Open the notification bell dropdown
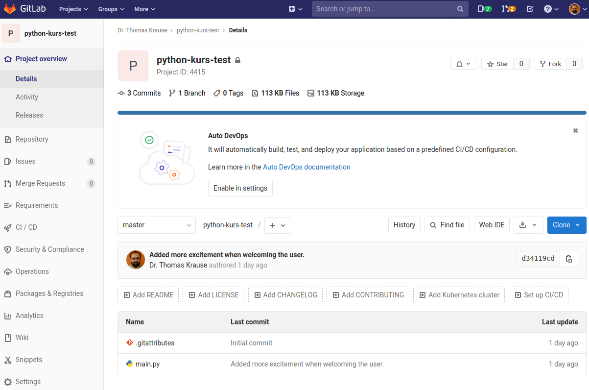The width and height of the screenshot is (589, 390). pyautogui.click(x=464, y=64)
